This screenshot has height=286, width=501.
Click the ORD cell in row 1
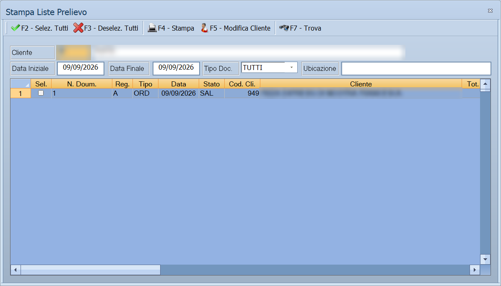coord(145,94)
